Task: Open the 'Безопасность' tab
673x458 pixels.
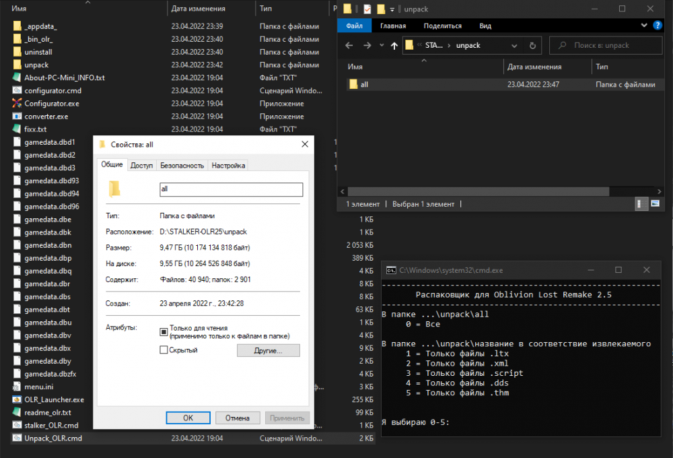Action: coord(182,165)
